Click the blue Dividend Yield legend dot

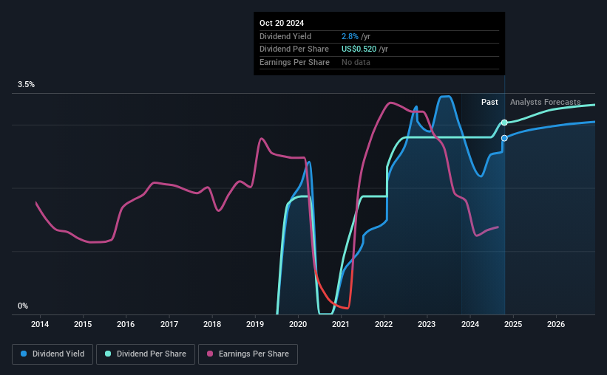pyautogui.click(x=24, y=354)
